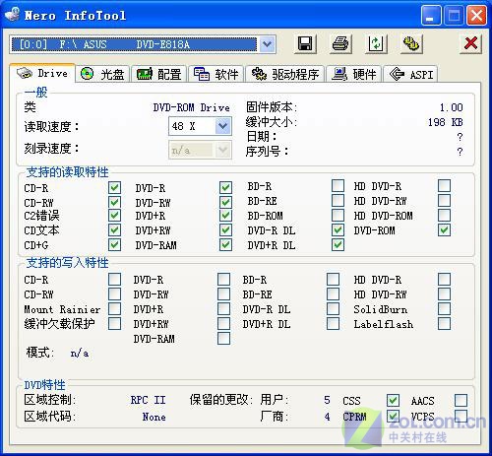Click the 1.00 firmware version value
The height and width of the screenshot is (456, 492).
[x=452, y=107]
